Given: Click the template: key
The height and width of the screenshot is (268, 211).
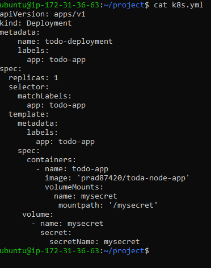Looking at the screenshot, I should click(x=29, y=114).
